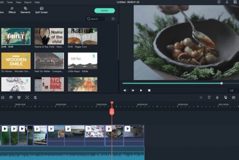Select the Drift - Drift thumbnail
The height and width of the screenshot is (160, 239).
click(x=16, y=36)
